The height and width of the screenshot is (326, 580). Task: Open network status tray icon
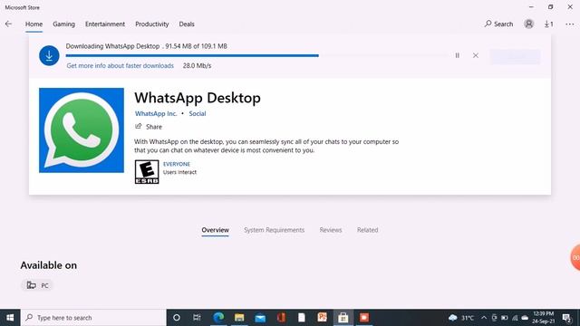(x=515, y=318)
